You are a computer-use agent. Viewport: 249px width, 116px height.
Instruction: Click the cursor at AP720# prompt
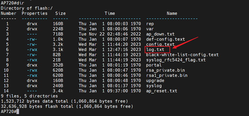pos(18,112)
